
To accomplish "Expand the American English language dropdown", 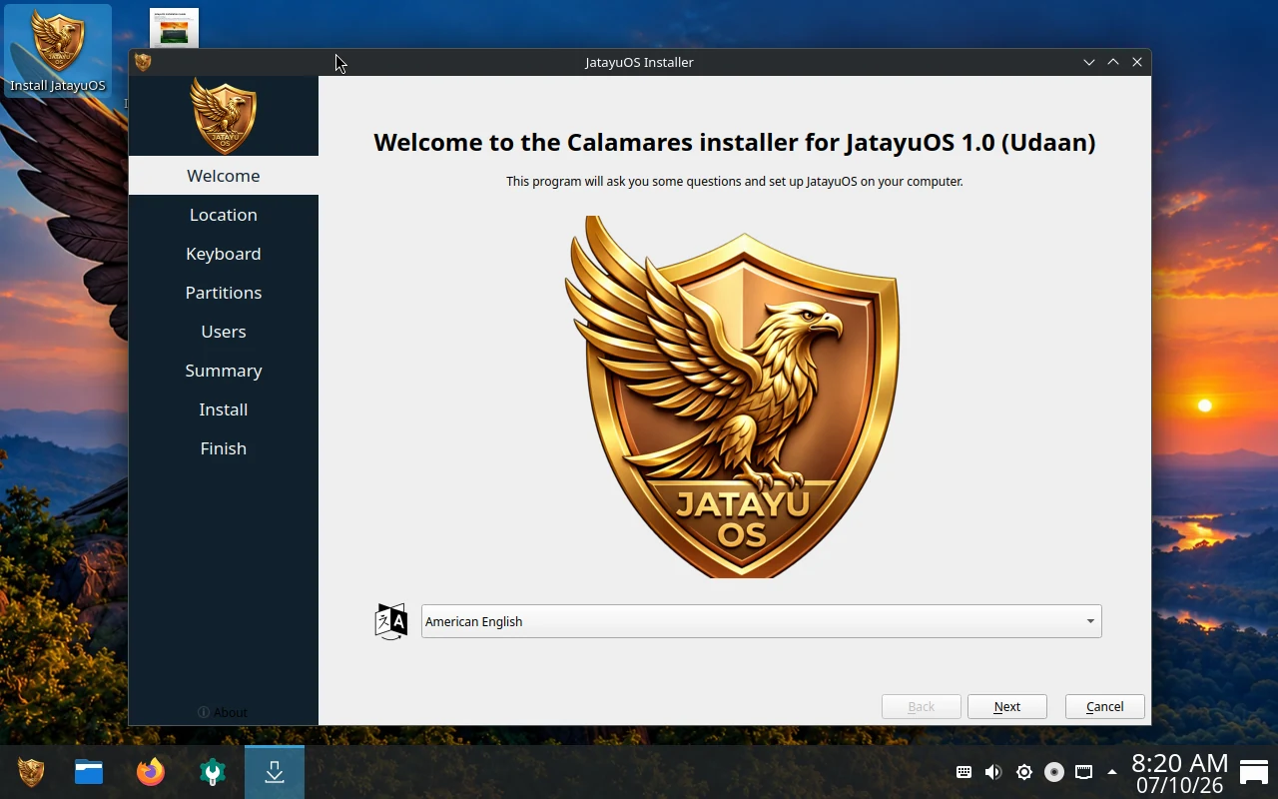I will [761, 621].
